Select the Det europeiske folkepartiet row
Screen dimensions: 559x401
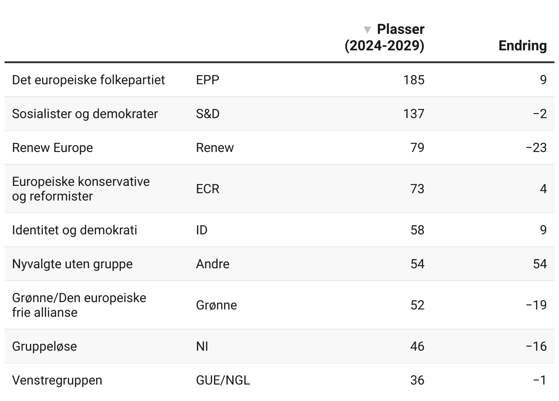[x=279, y=80]
